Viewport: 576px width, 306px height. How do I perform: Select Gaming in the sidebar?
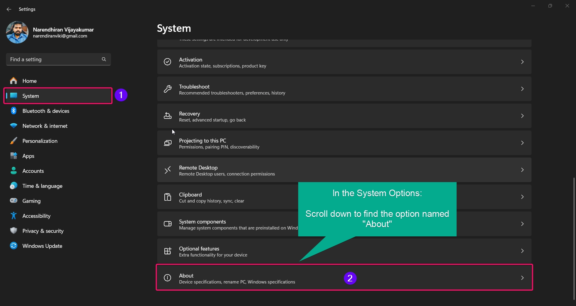pos(58,201)
